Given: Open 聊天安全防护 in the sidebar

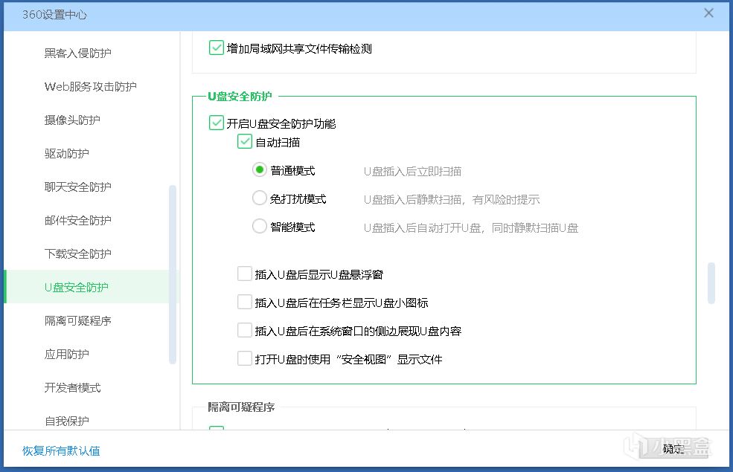Looking at the screenshot, I should [x=78, y=187].
